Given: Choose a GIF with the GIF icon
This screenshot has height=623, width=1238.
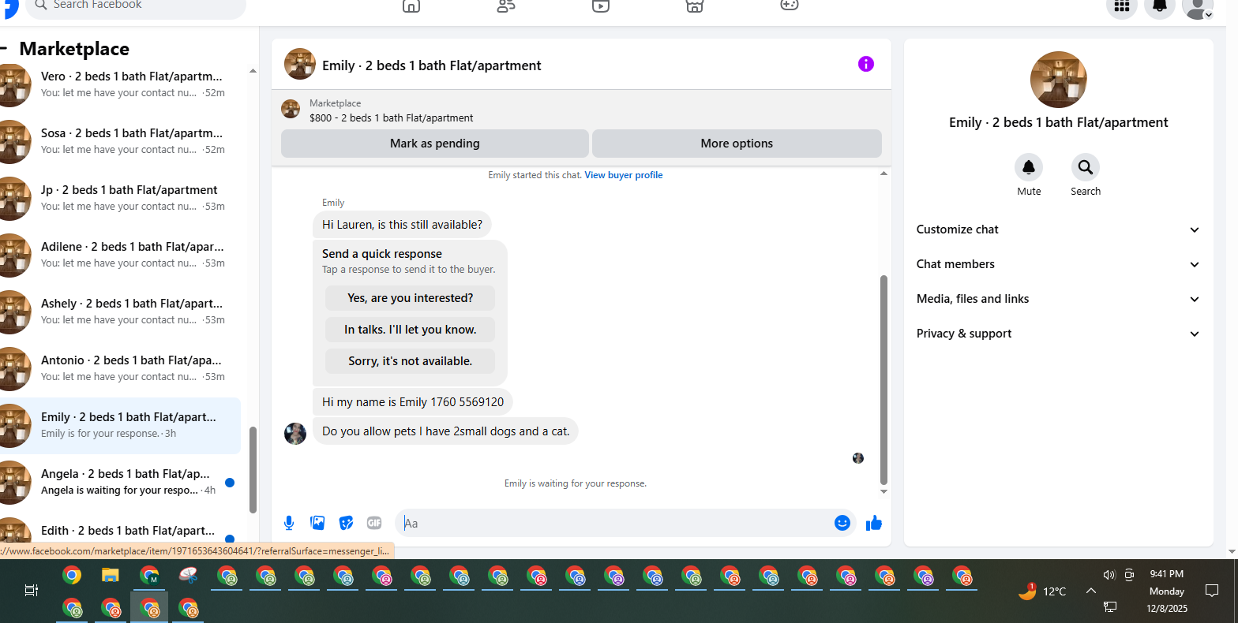Looking at the screenshot, I should pos(374,523).
